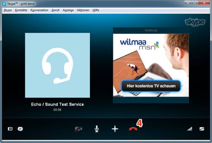Click the Echo / Sound Test Service name
Viewport: 212px width, 143px height.
[57, 104]
